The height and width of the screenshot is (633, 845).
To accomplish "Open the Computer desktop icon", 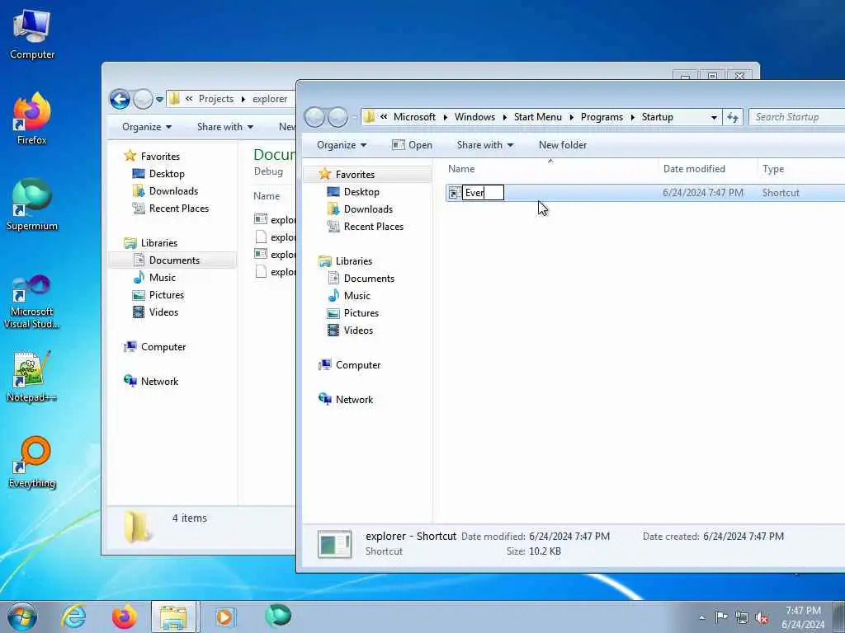I will [x=32, y=34].
